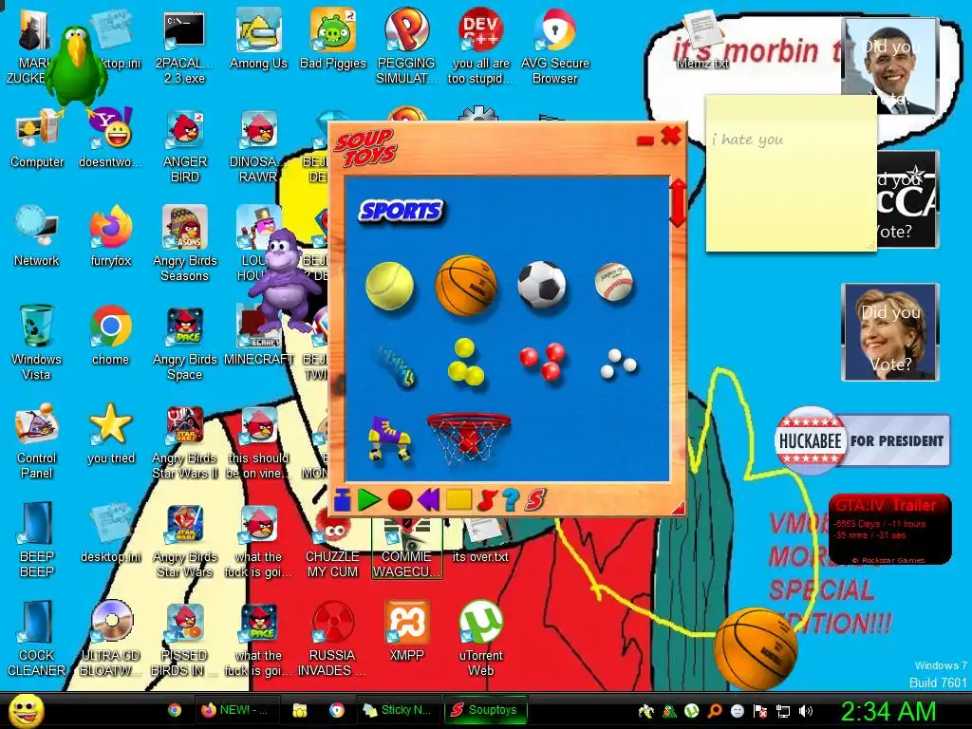Select the furryfox Firefox desktop icon
Viewport: 972px width, 729px height.
tap(110, 236)
